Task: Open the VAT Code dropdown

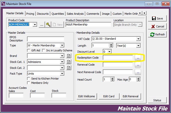Action: tap(138, 39)
